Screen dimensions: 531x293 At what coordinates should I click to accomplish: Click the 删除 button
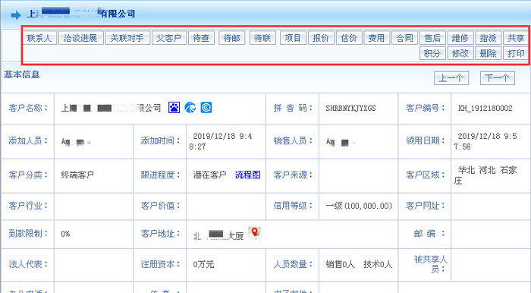point(488,53)
